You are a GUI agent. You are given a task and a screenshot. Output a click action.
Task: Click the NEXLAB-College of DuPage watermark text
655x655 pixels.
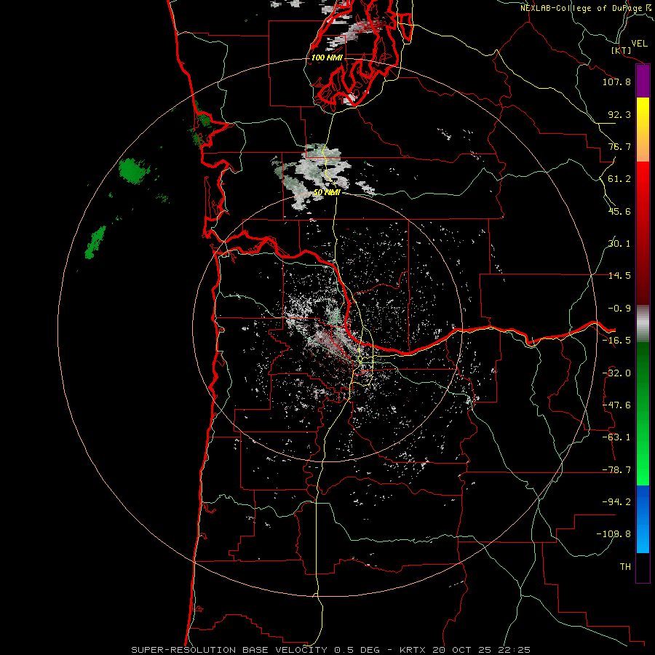pos(587,8)
